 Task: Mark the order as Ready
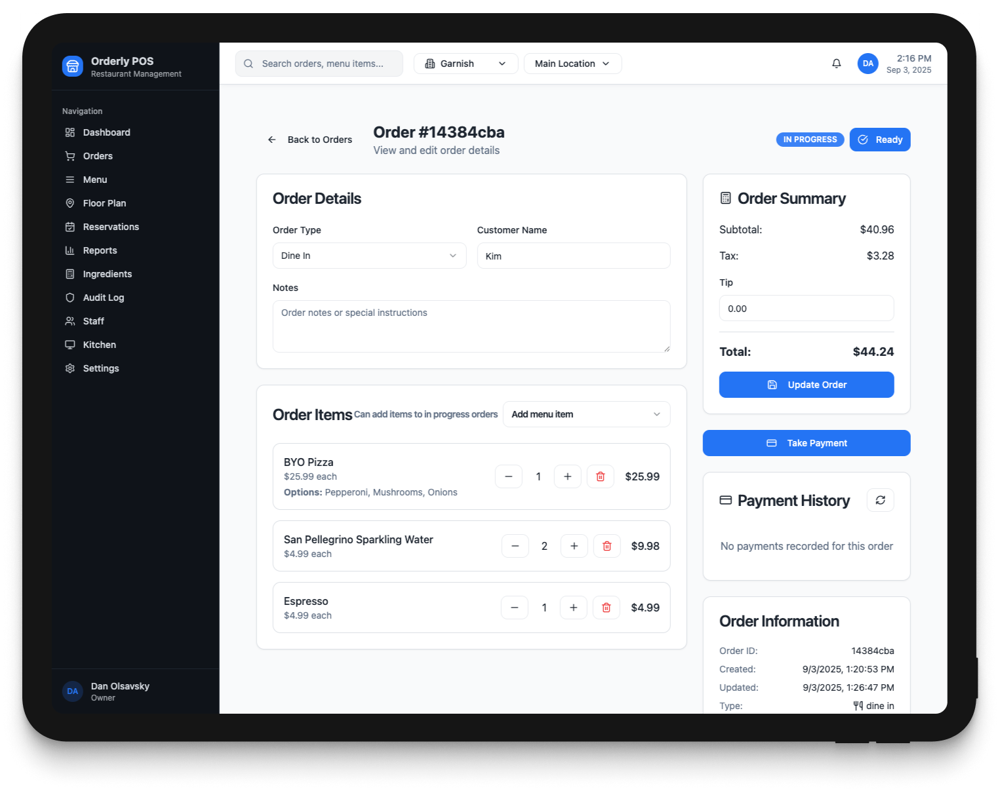tap(879, 140)
